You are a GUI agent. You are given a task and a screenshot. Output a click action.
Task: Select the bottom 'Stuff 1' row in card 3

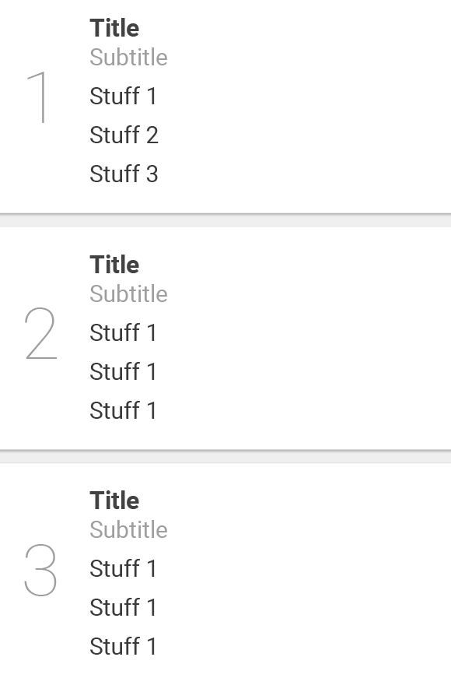point(124,646)
